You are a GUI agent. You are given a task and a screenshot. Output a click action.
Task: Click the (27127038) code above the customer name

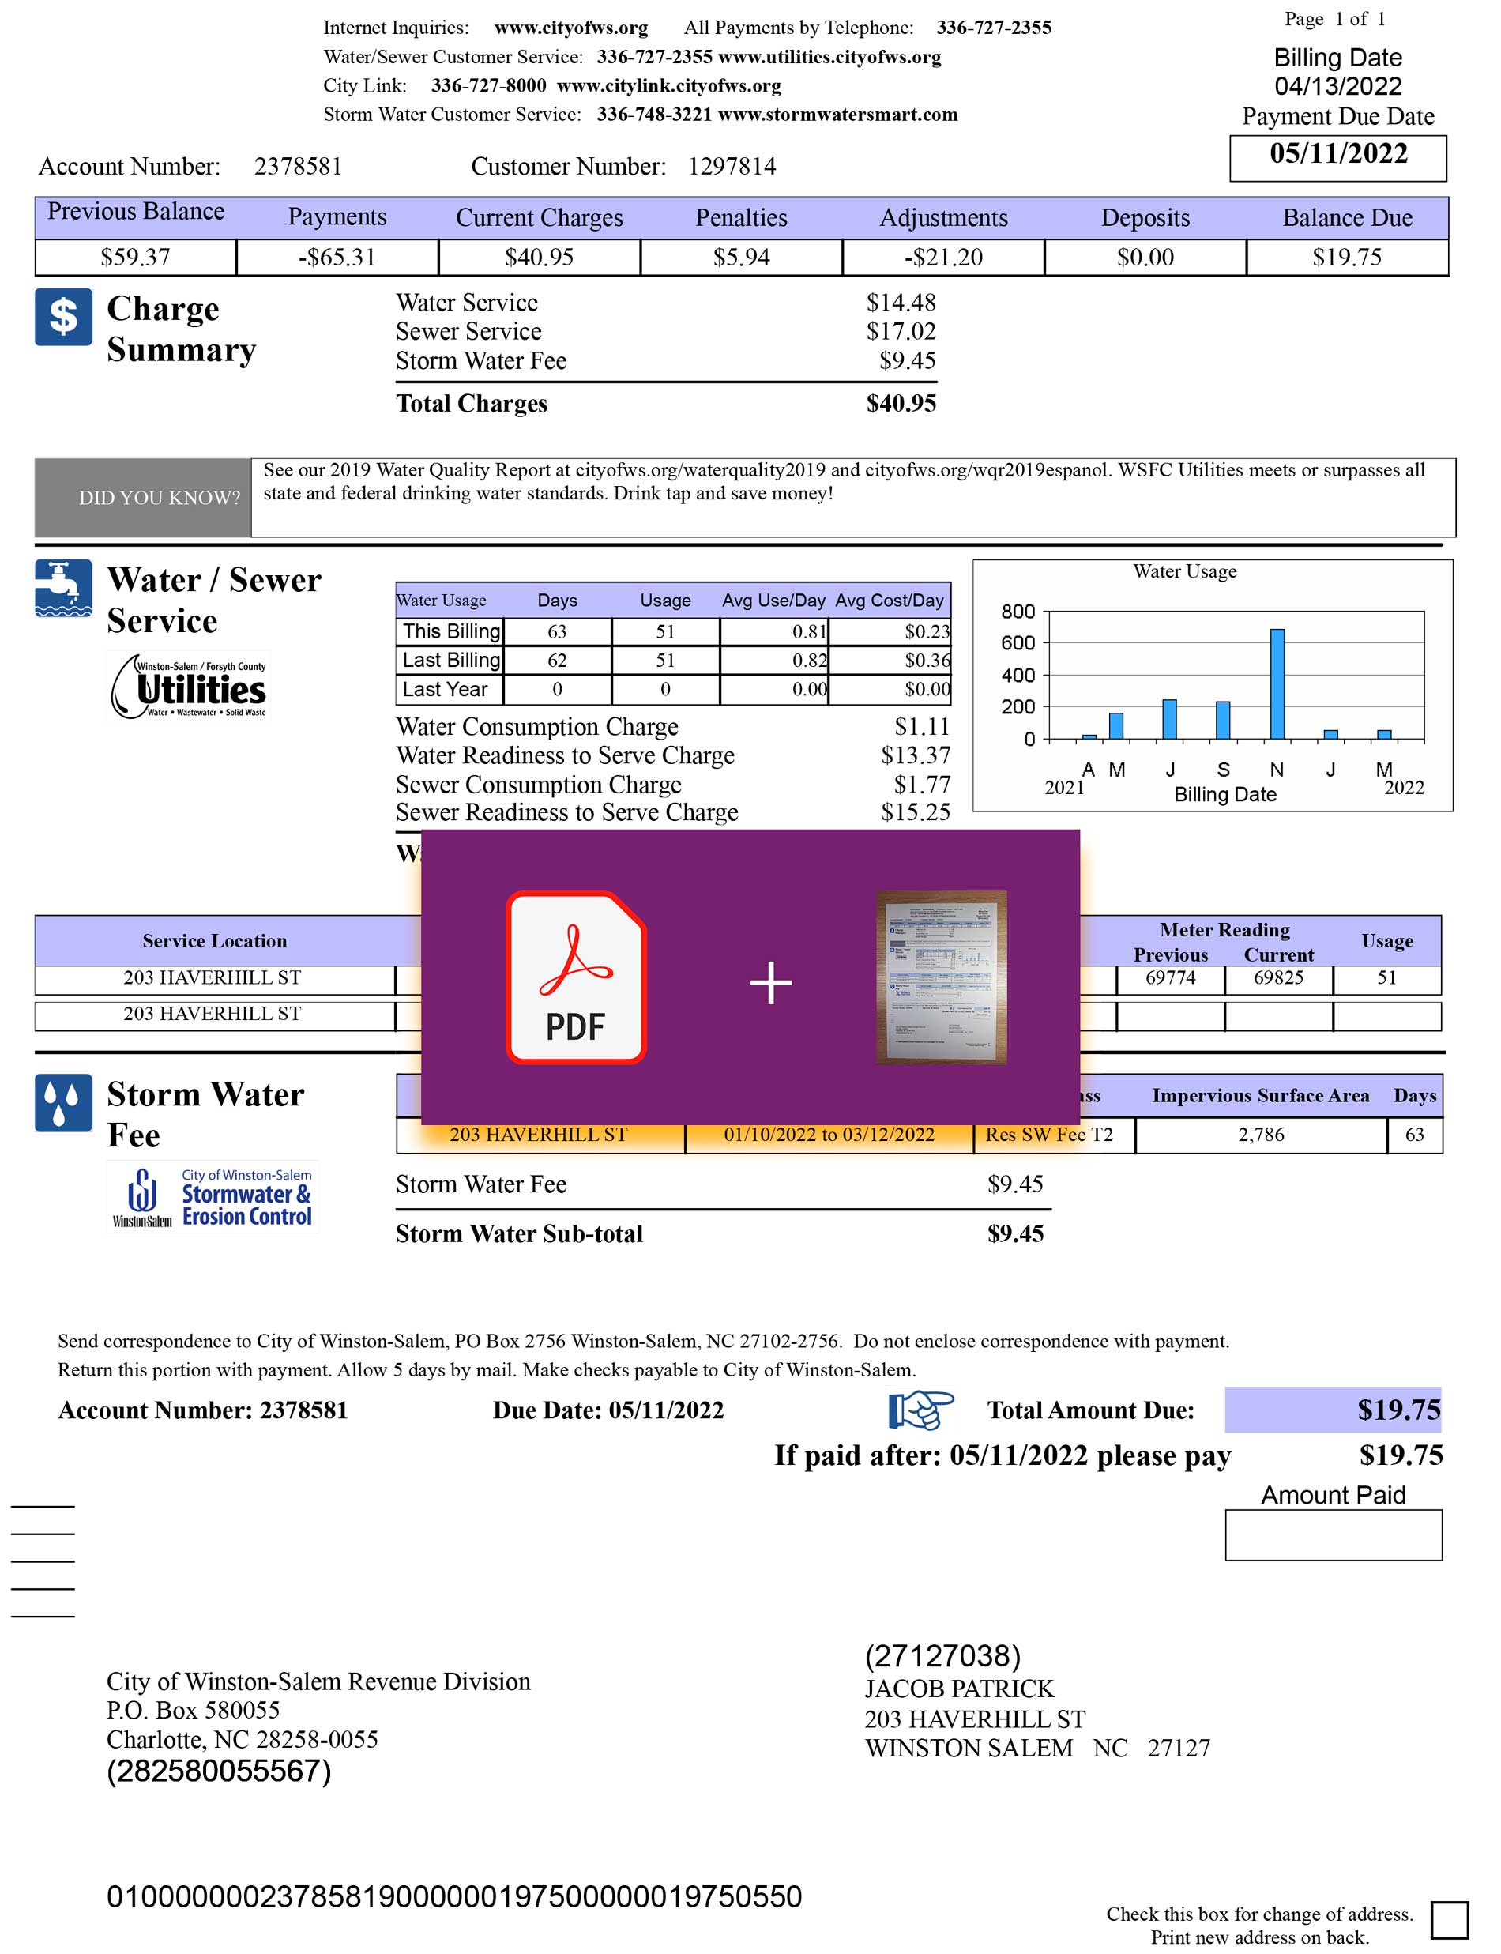point(942,1656)
